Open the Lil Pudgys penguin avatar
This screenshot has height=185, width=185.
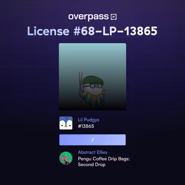[x=66, y=123]
